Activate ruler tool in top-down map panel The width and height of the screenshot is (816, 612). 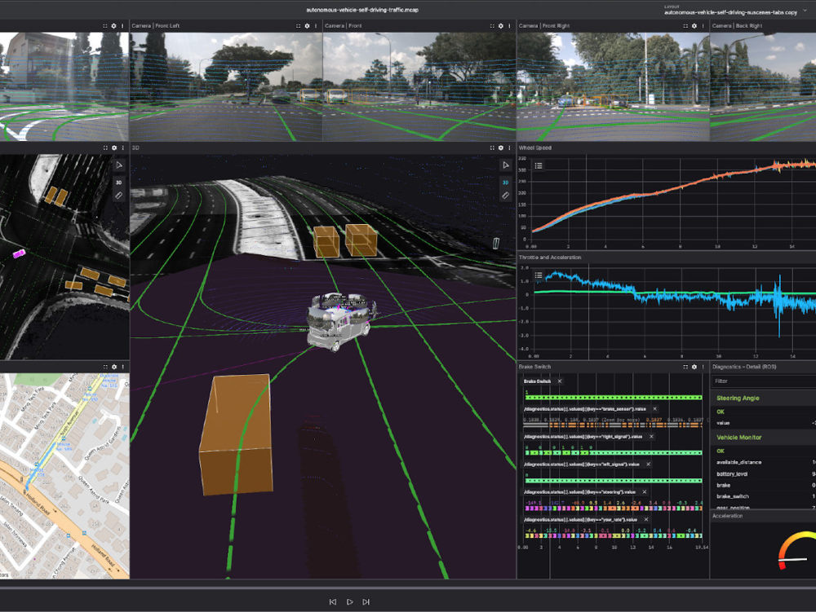(x=119, y=196)
